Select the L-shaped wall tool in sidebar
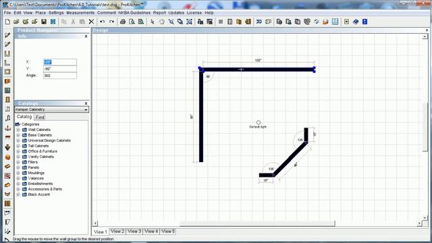The height and width of the screenshot is (243, 432). [x=7, y=63]
